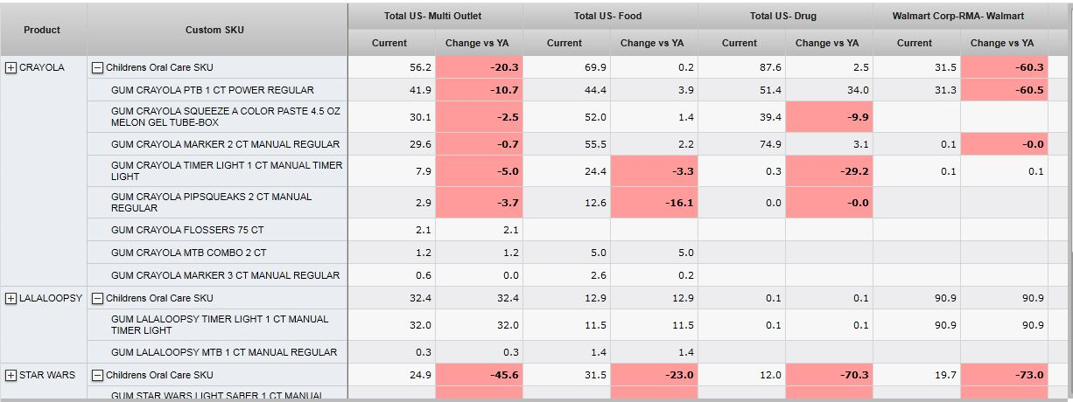Select the Total US- Food header
The width and height of the screenshot is (1073, 402).
(609, 16)
